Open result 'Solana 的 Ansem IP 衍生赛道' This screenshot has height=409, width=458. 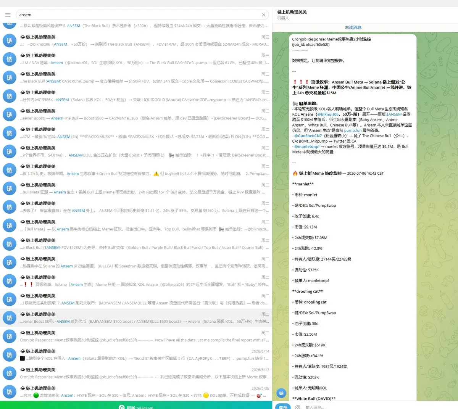pyautogui.click(x=136, y=262)
